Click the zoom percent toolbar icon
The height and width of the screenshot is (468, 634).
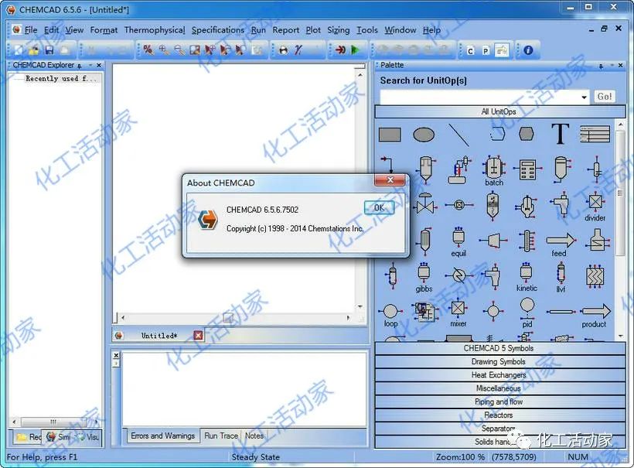148,50
